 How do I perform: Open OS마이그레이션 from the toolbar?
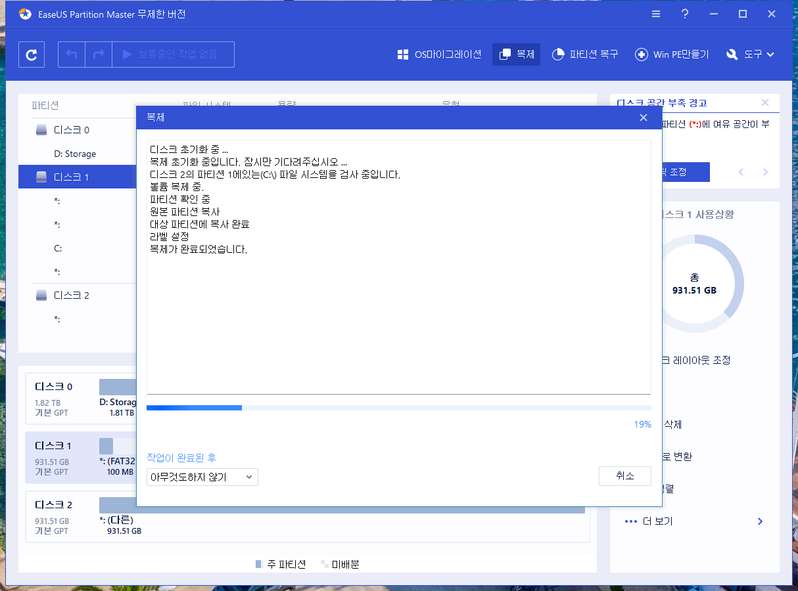439,55
